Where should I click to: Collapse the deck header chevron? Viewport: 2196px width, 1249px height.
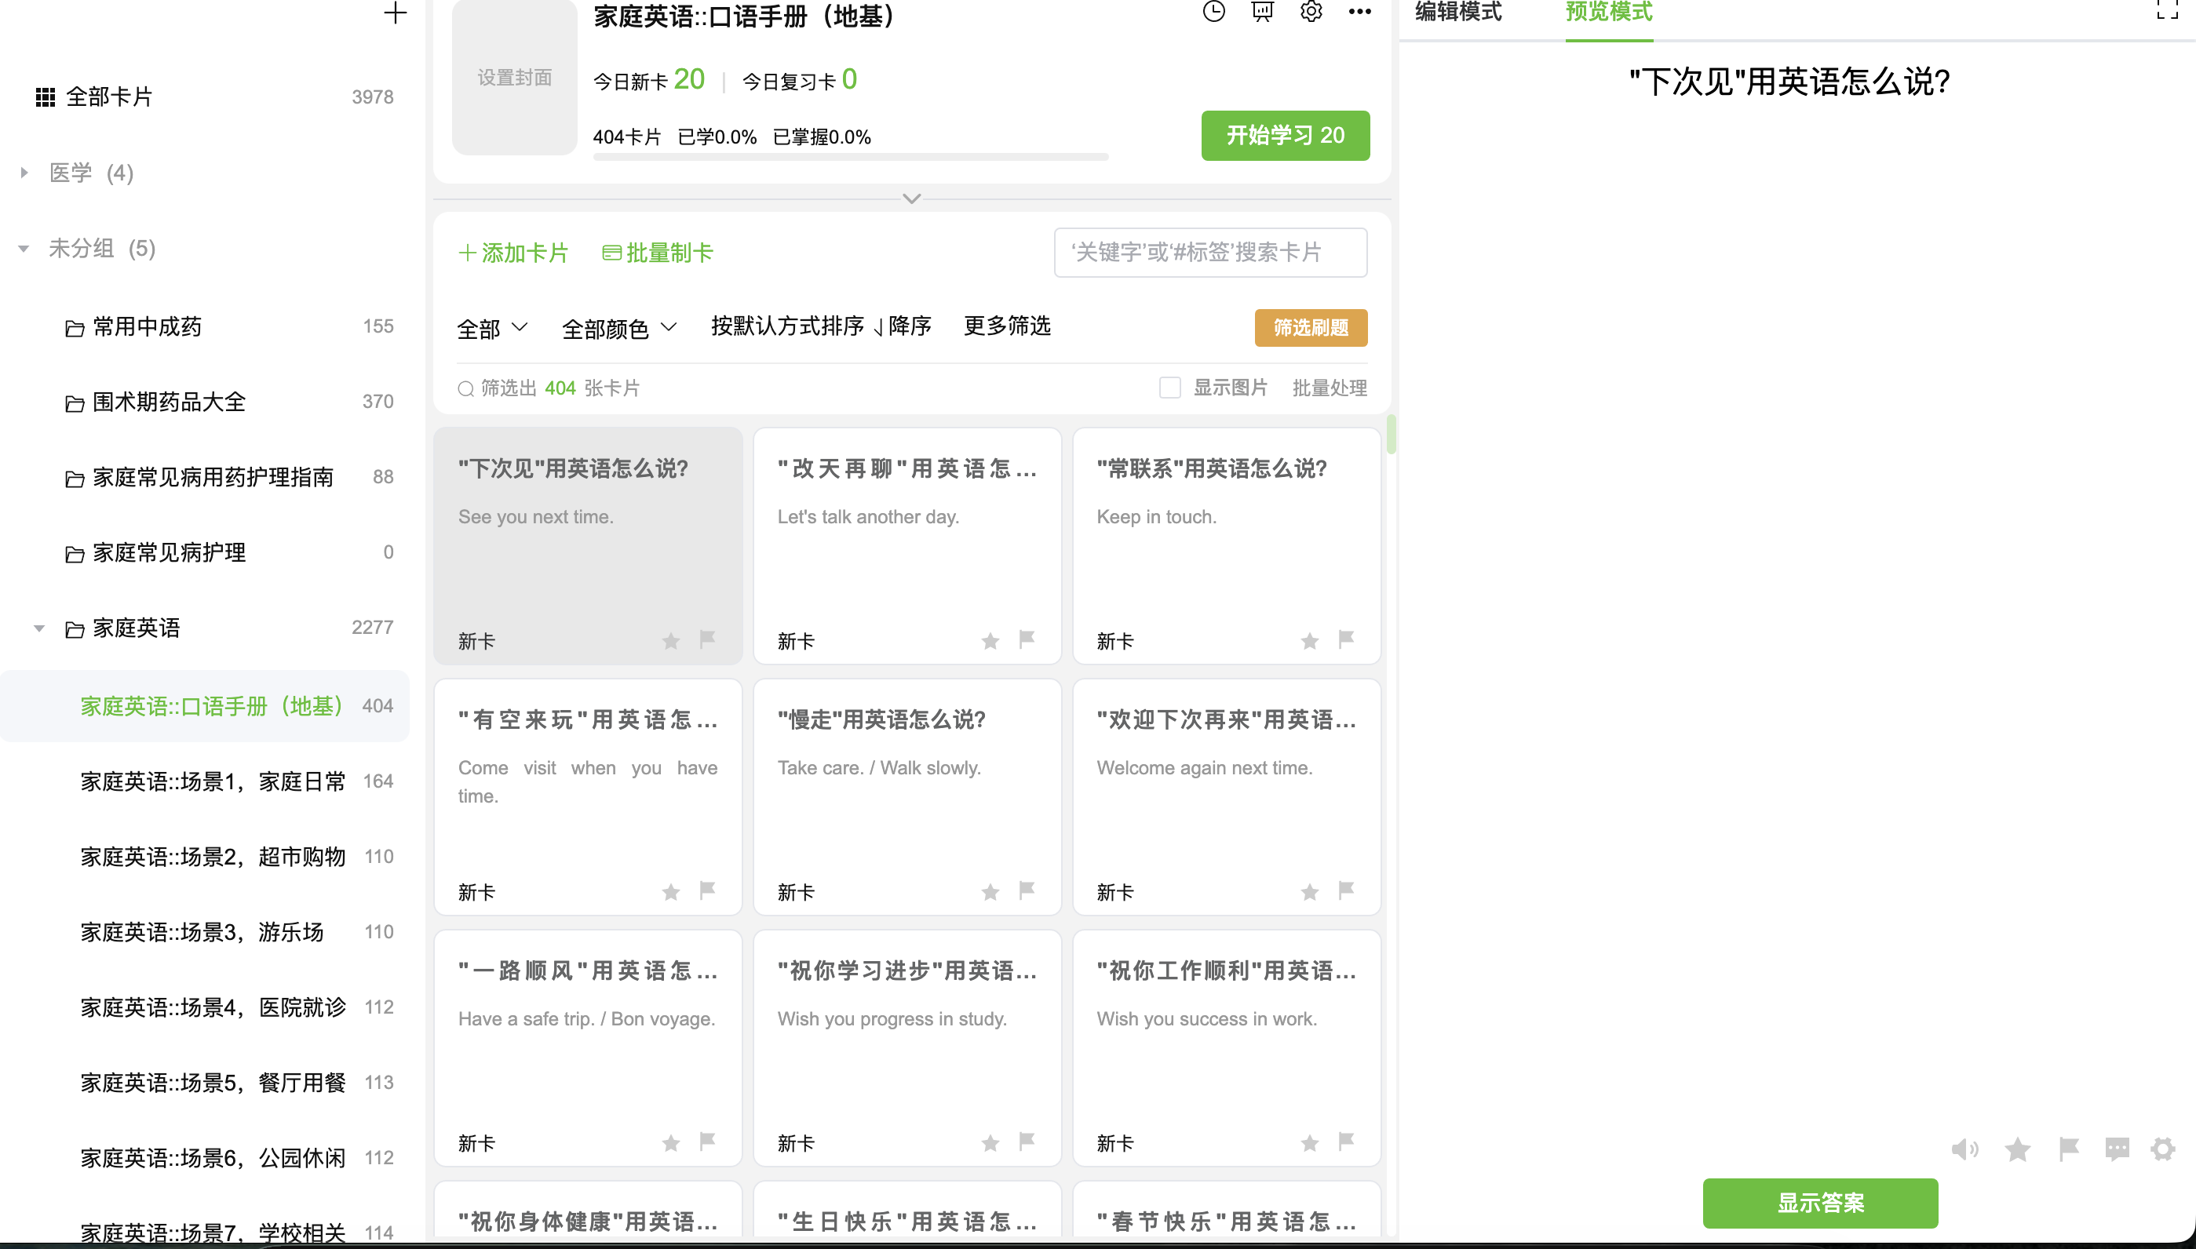pyautogui.click(x=911, y=198)
